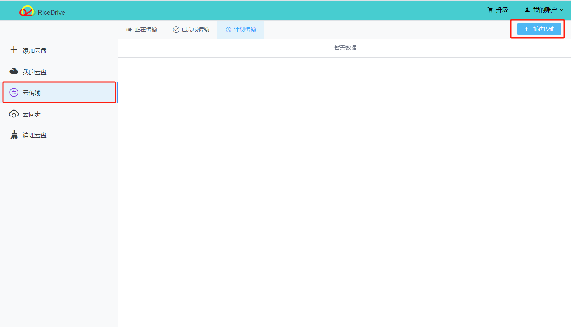Click the checkmark icon on 已完成传输 tab

coord(176,30)
